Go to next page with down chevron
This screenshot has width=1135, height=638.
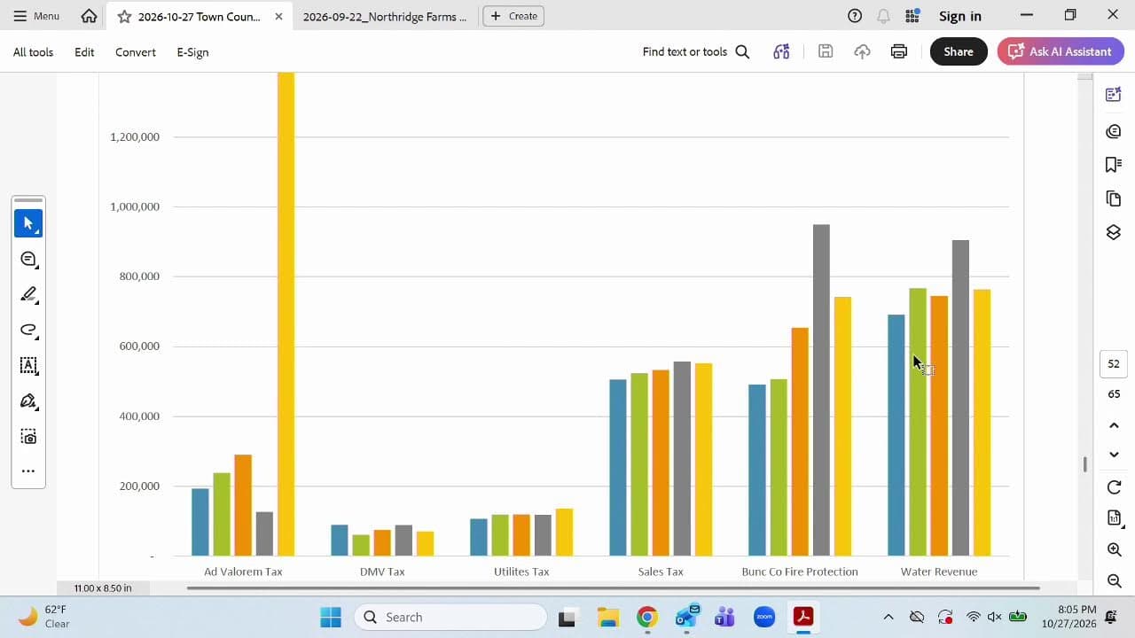(x=1115, y=455)
